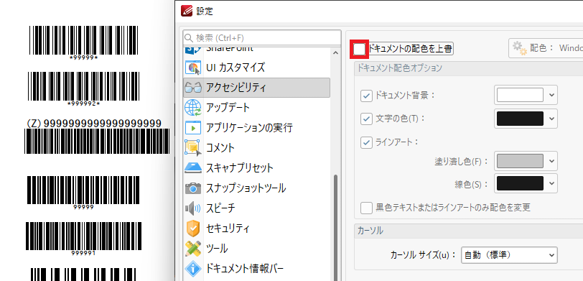Viewport: 583px width, 281px height.
Task: Open 線色(S) dropdown arrow
Action: click(x=551, y=183)
